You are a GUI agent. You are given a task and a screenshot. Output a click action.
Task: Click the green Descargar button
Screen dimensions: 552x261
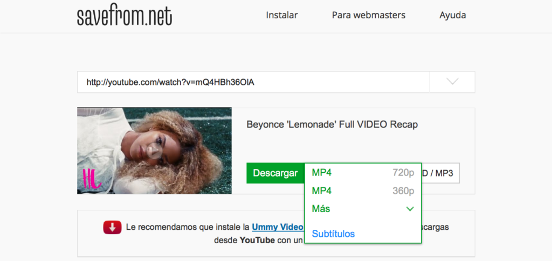[x=275, y=173]
